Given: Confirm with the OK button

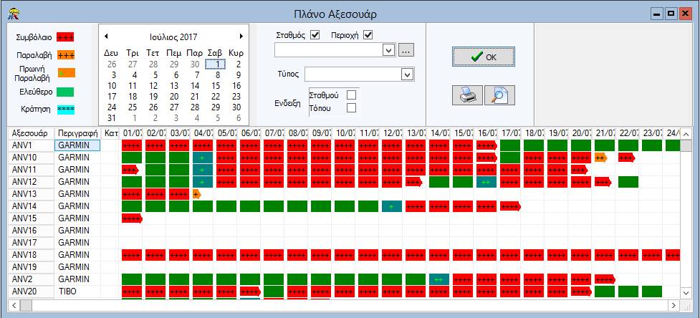Looking at the screenshot, I should [x=484, y=57].
